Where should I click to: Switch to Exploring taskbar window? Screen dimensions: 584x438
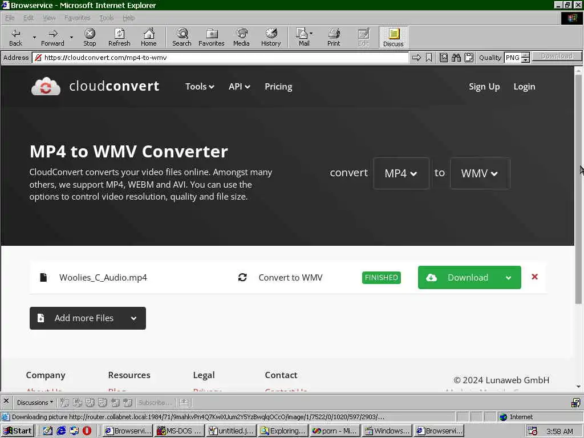[283, 431]
